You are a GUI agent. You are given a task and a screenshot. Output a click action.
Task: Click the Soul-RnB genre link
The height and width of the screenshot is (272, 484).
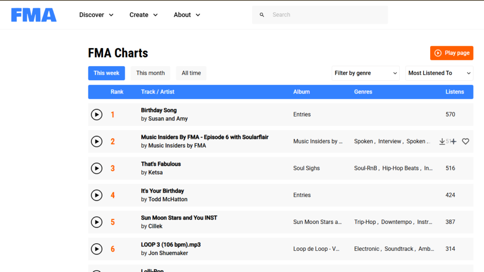(x=365, y=168)
